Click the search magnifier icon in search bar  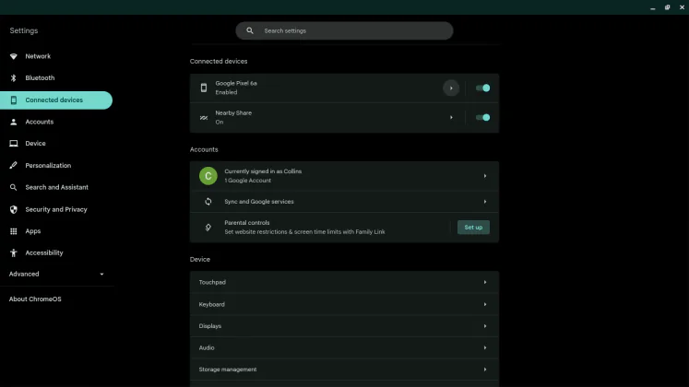250,30
